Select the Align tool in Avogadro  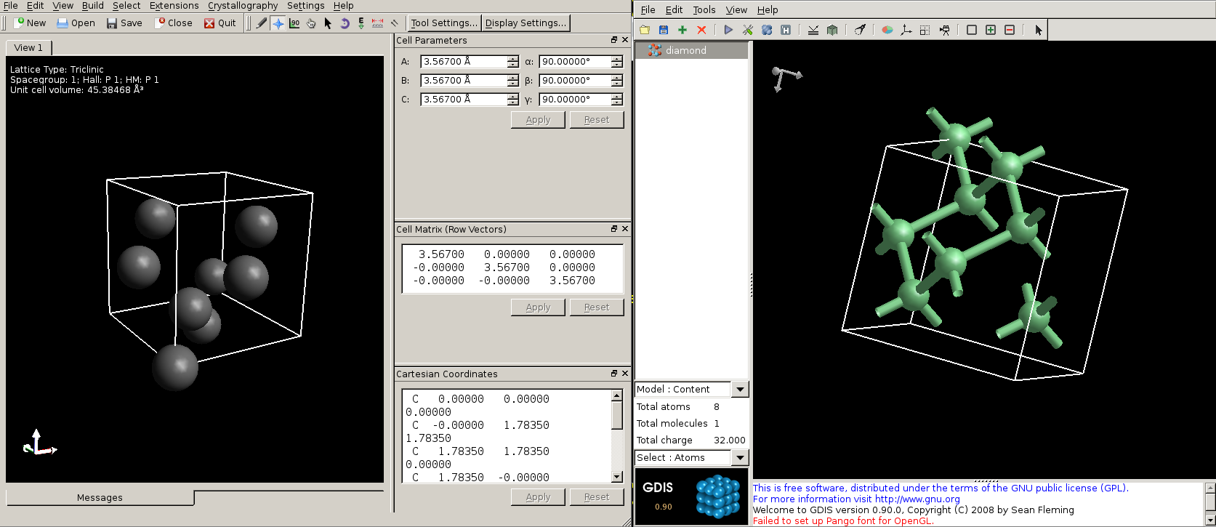pos(395,23)
